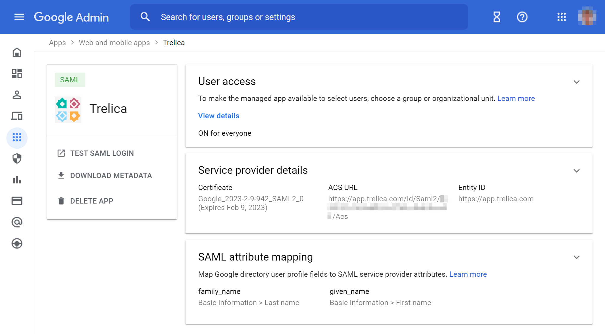This screenshot has width=605, height=334.
Task: Expand the Service provider details chevron
Action: pos(577,171)
